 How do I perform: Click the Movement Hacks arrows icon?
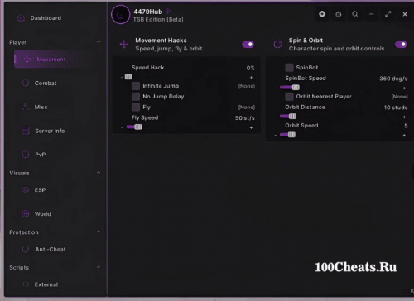coord(124,44)
